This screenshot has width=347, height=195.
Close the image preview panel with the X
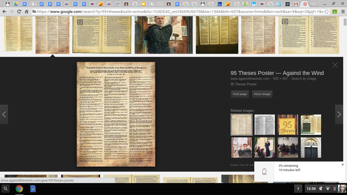(335, 65)
